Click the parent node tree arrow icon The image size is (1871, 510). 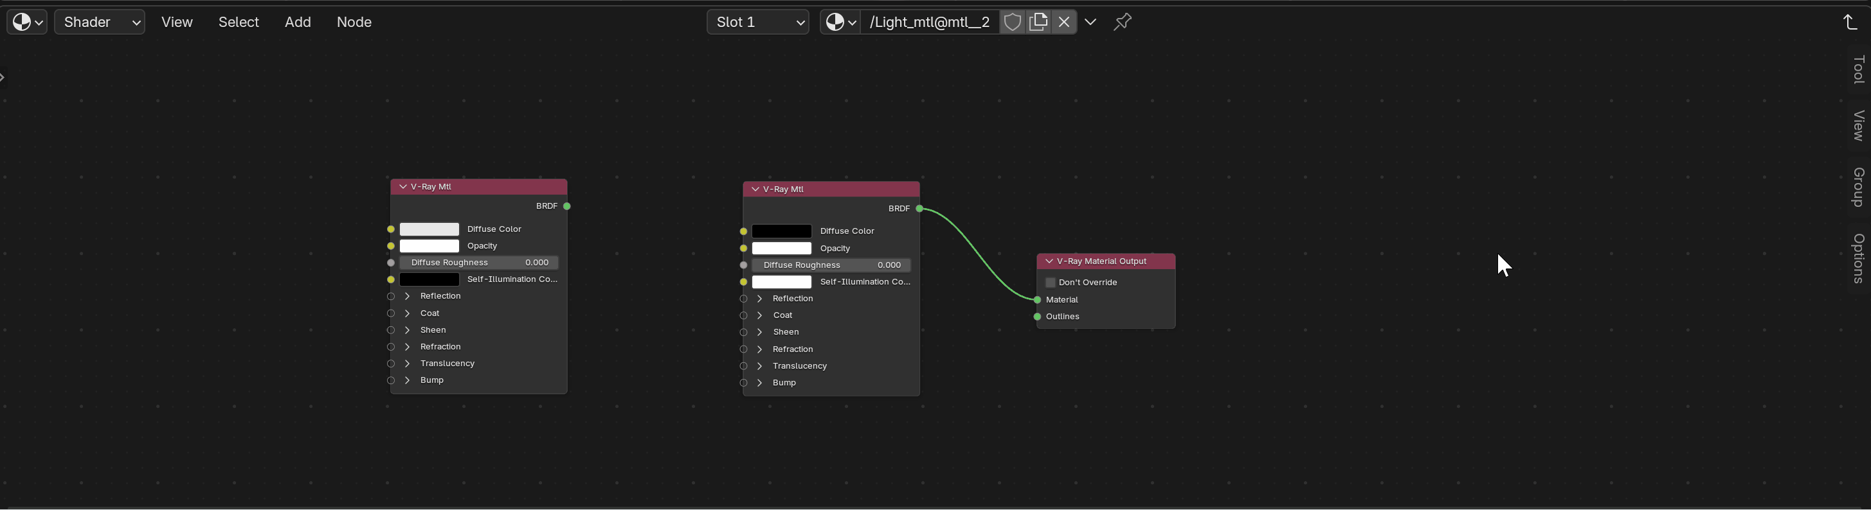[1850, 22]
